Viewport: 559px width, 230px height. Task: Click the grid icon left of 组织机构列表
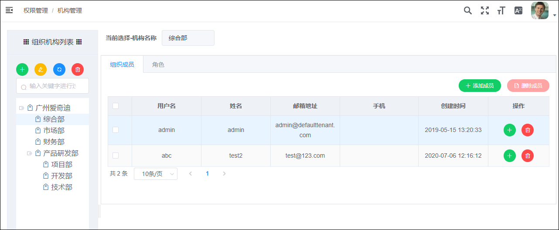(x=26, y=42)
